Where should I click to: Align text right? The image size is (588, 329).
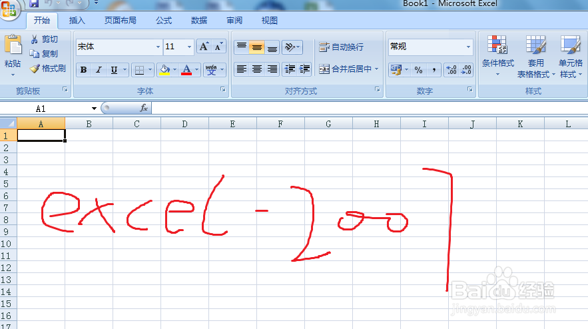pyautogui.click(x=272, y=69)
